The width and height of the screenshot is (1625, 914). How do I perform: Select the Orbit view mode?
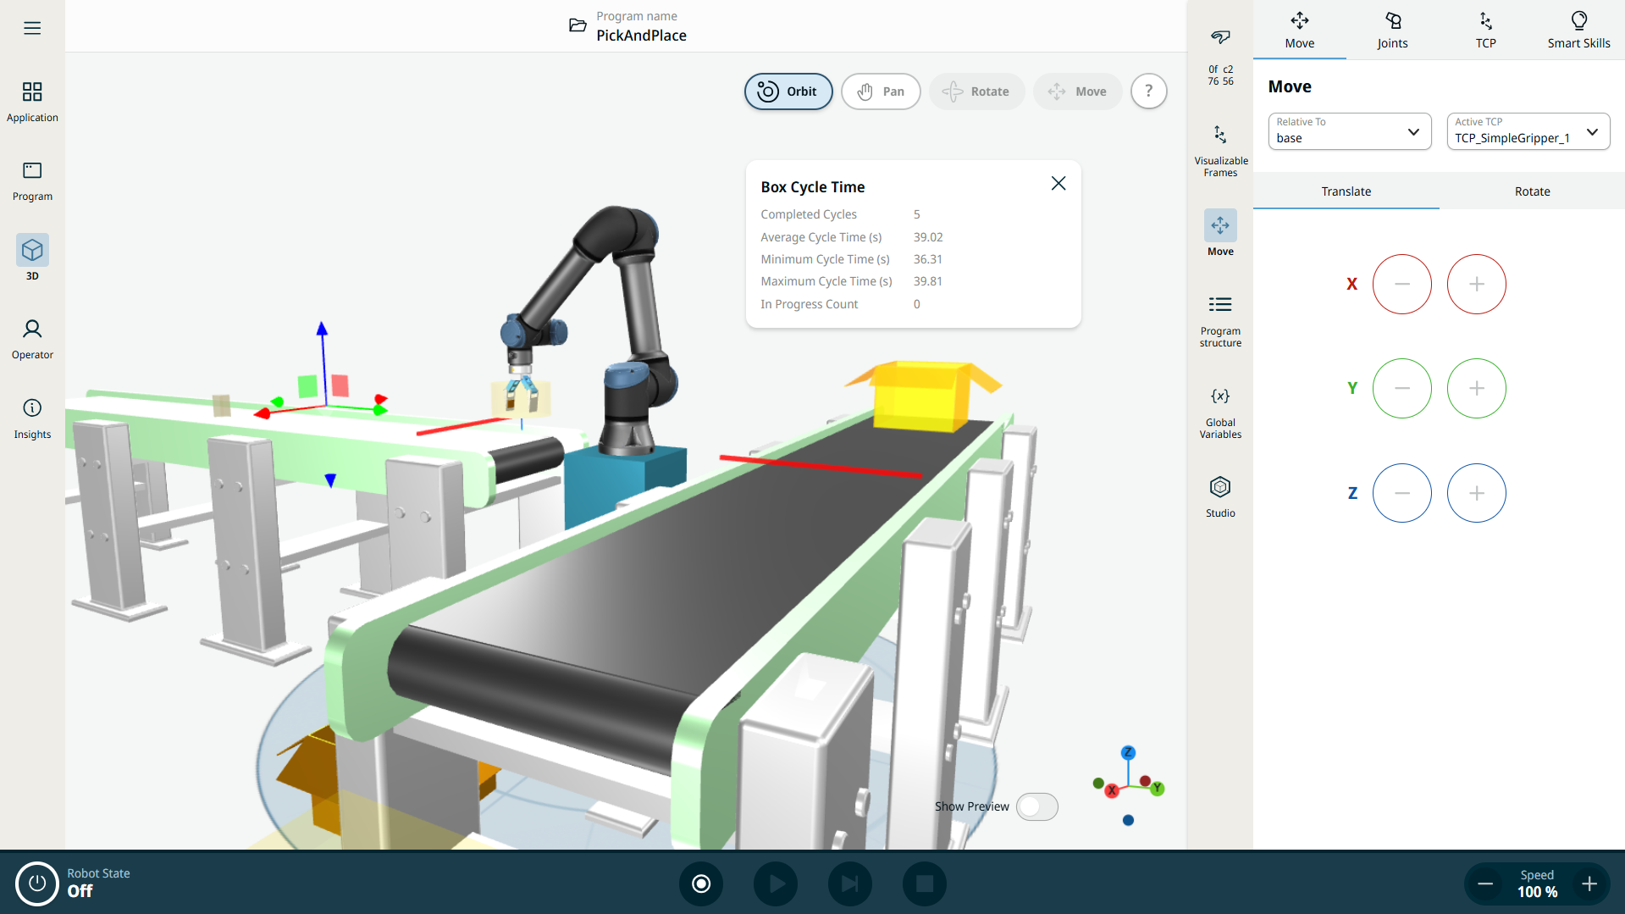(788, 91)
